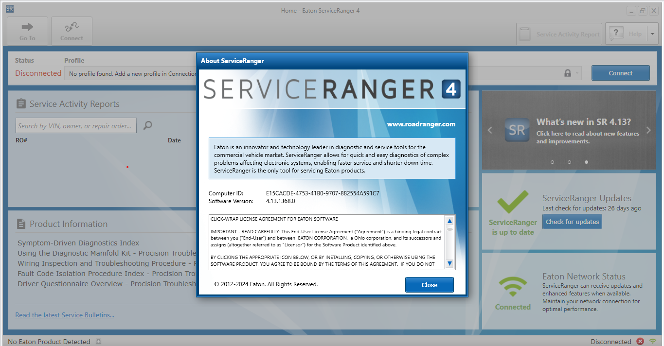Click Check for updates button
Screen dimensions: 664x346
[x=572, y=222]
